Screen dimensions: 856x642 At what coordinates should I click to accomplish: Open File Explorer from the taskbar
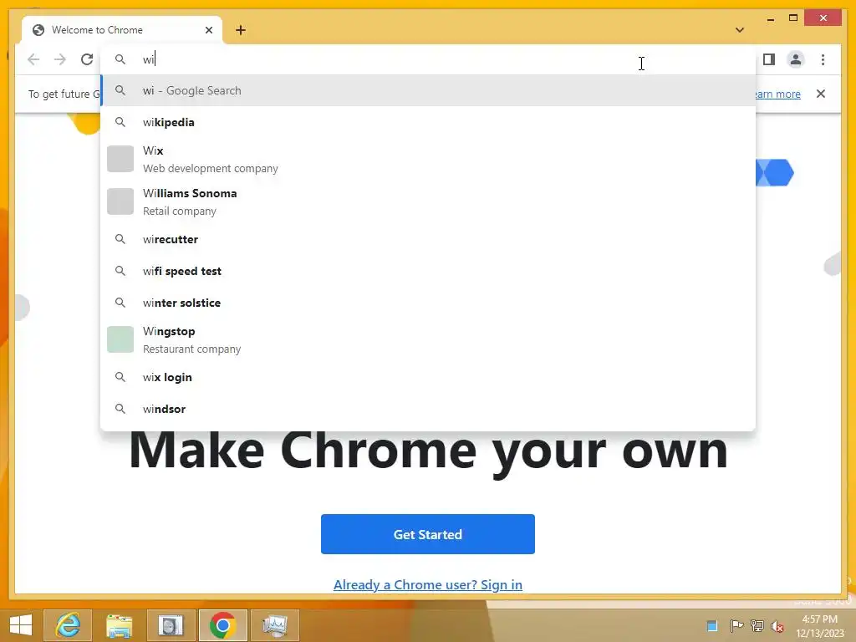pyautogui.click(x=119, y=625)
